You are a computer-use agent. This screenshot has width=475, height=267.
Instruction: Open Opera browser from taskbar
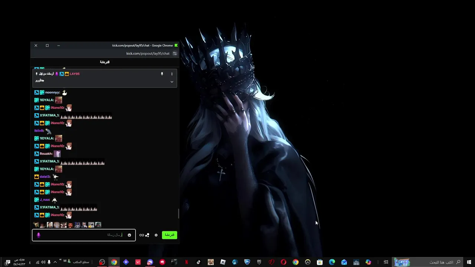point(284,262)
